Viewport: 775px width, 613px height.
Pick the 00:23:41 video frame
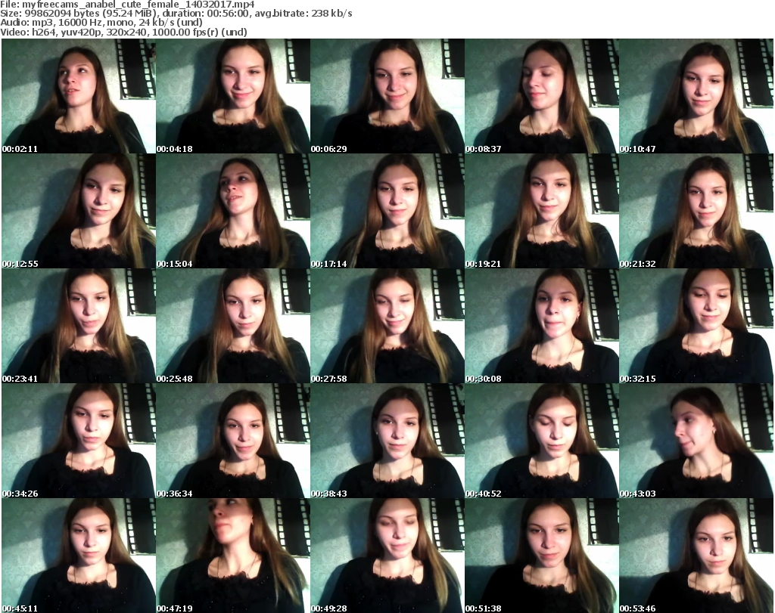(x=79, y=326)
